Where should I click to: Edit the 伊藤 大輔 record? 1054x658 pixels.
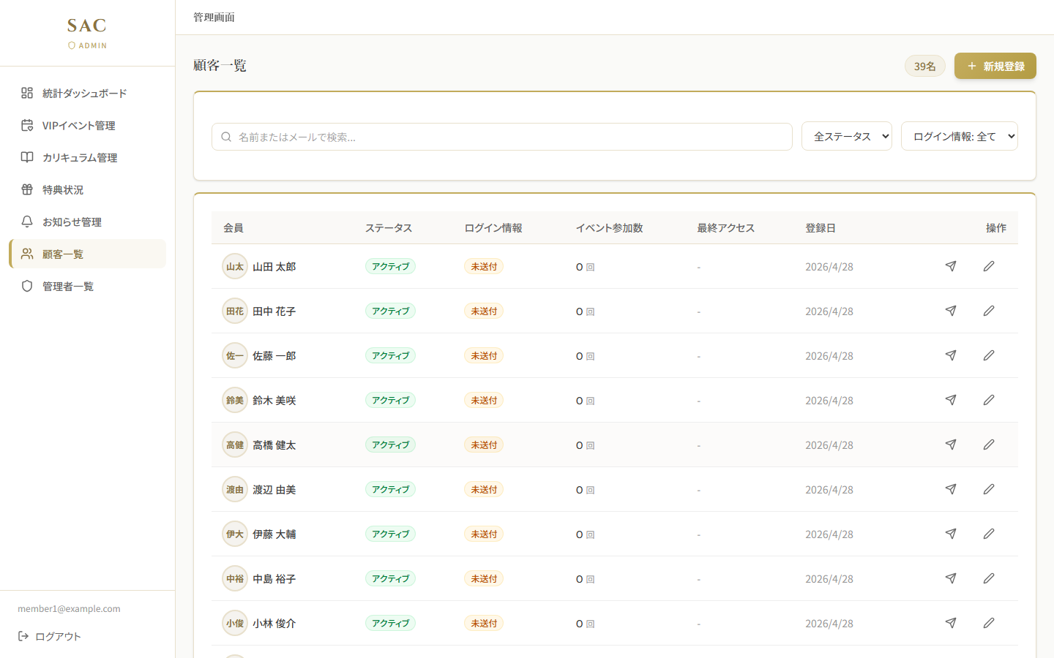[989, 534]
